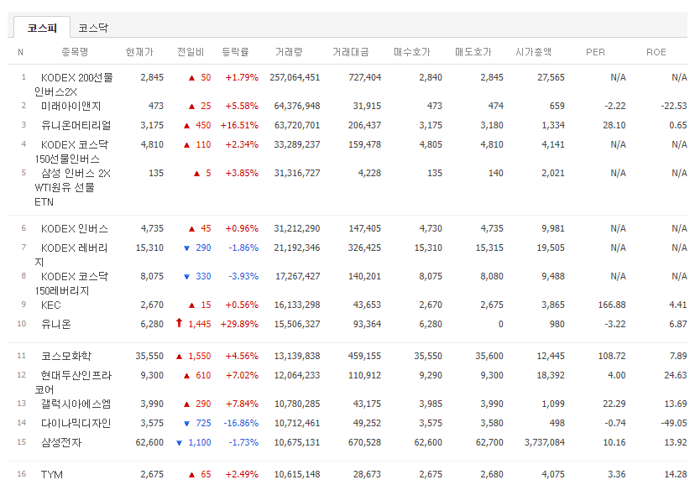Click the up triangle beside 65 for TYM
The width and height of the screenshot is (695, 485).
coord(191,475)
